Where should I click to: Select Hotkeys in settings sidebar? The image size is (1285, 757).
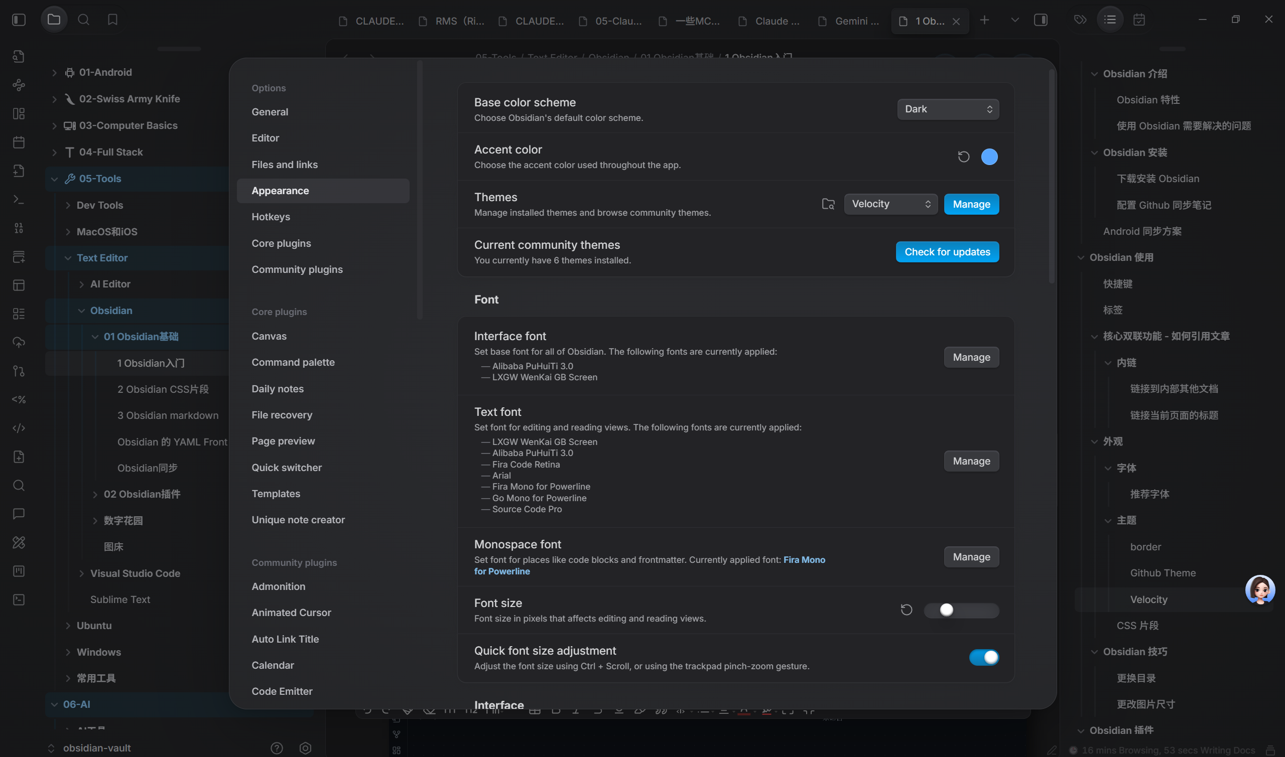click(271, 217)
